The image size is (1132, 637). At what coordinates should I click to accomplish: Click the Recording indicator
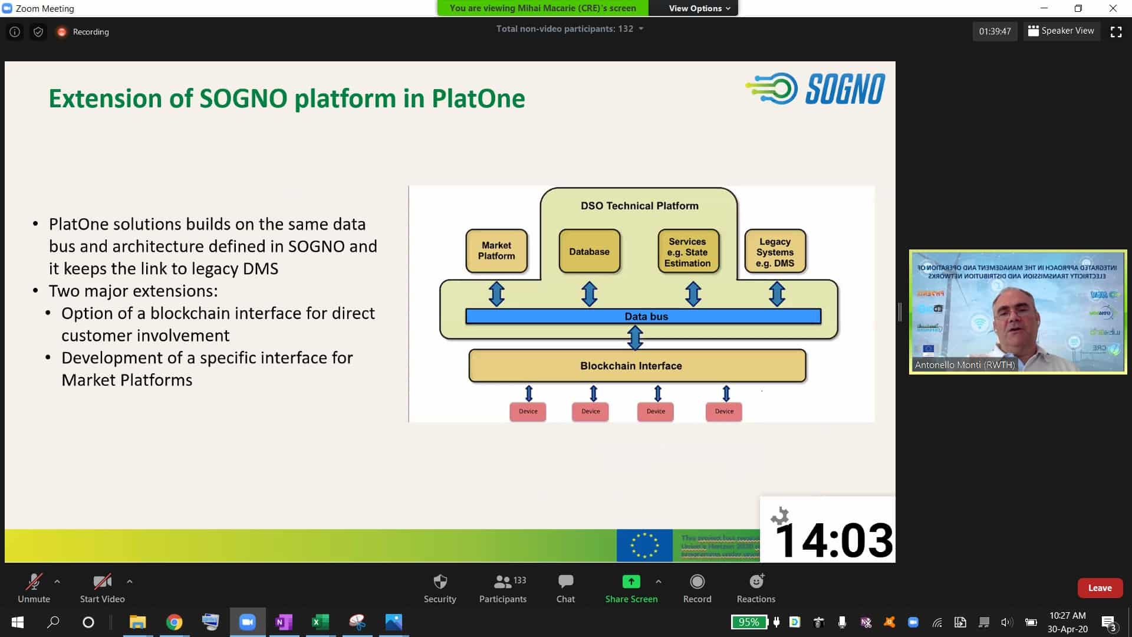point(83,32)
